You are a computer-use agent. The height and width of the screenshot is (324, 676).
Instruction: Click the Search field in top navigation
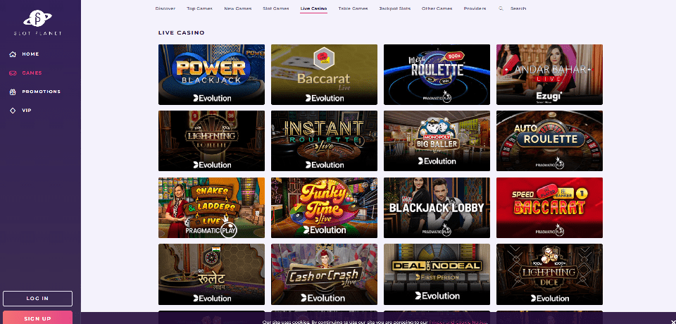518,8
